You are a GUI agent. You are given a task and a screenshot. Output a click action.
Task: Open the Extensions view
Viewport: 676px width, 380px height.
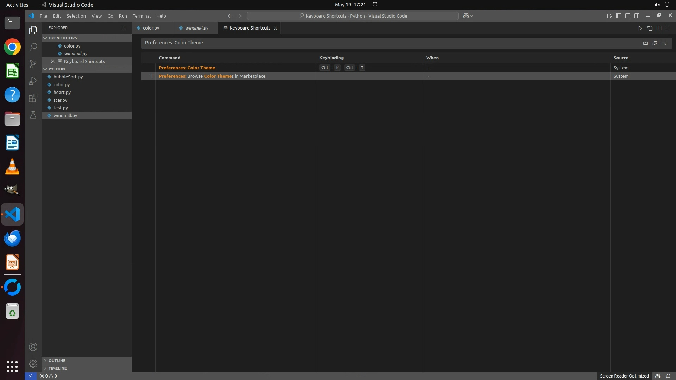click(33, 98)
